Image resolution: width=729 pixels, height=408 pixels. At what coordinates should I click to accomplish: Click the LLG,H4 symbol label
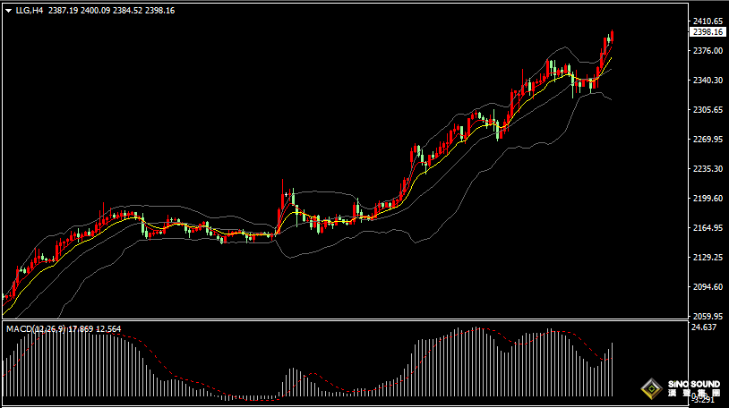(x=30, y=11)
